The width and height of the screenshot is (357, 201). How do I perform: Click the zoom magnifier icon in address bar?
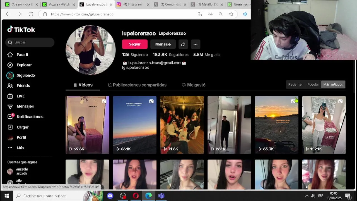(x=221, y=14)
